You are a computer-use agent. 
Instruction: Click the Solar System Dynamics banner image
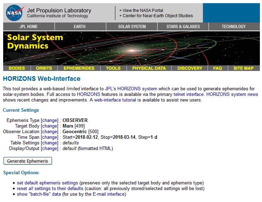point(131,48)
